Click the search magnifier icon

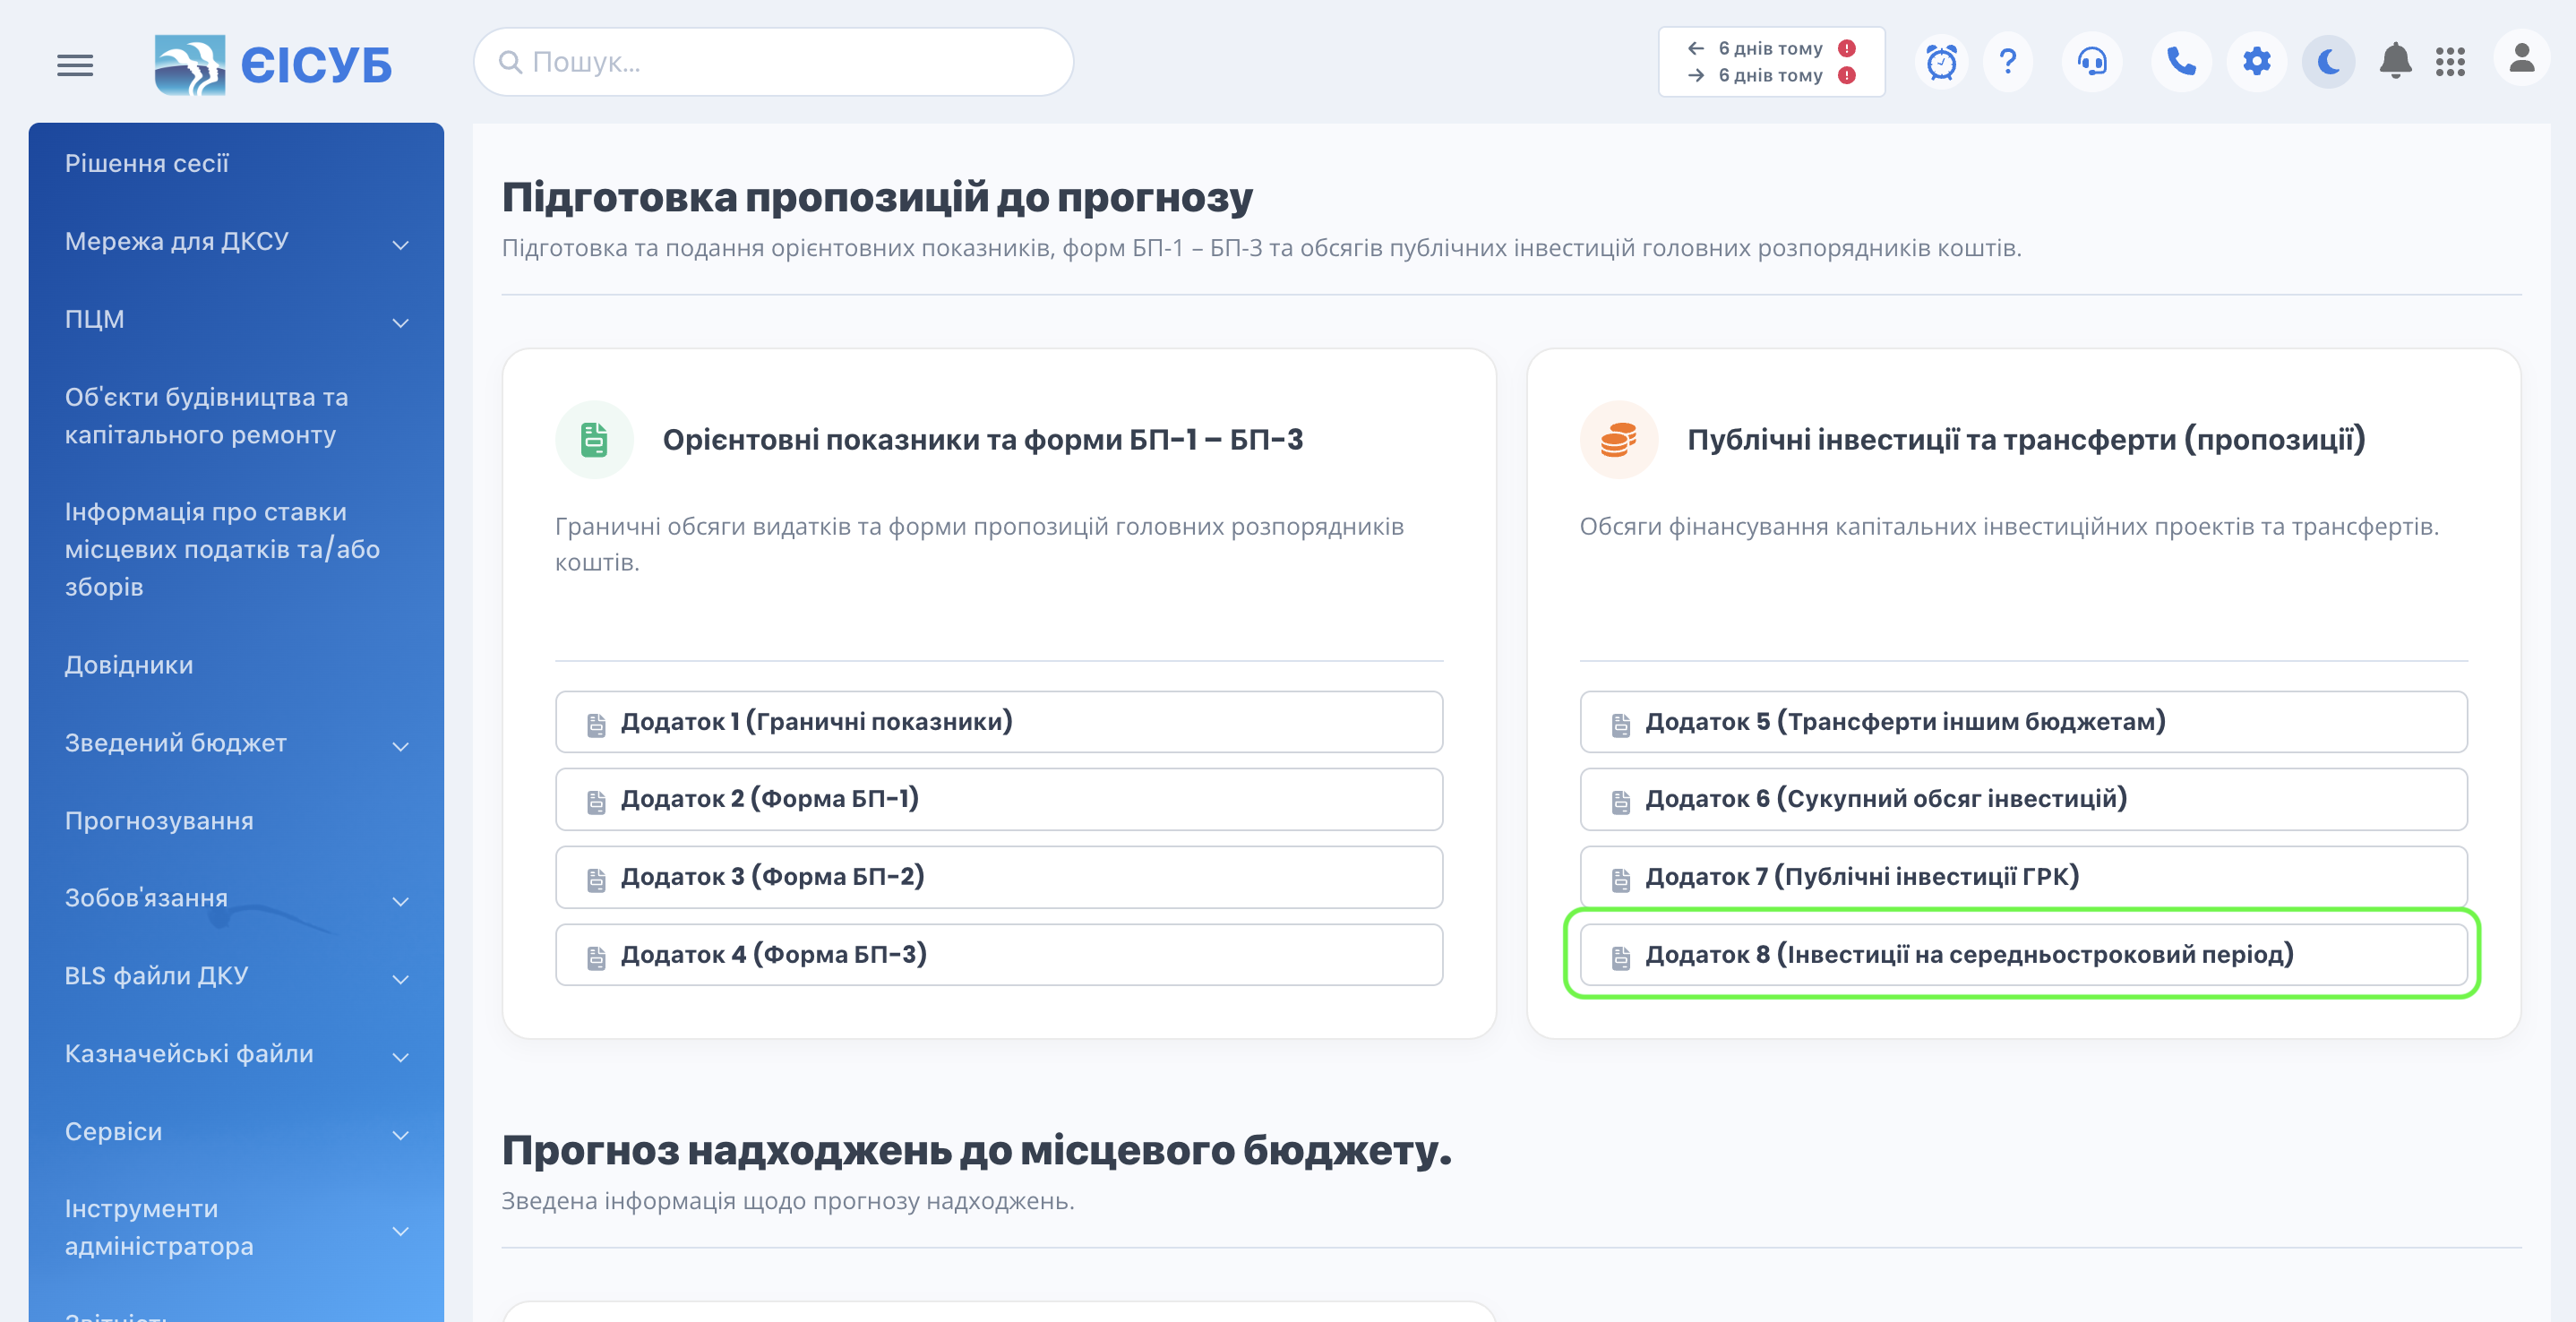(510, 62)
